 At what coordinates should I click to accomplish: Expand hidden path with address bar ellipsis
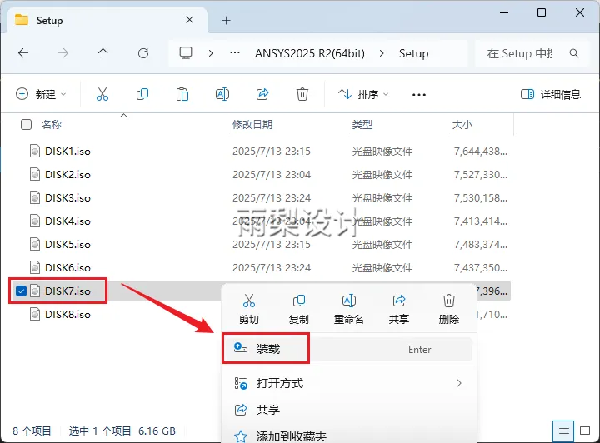coord(235,52)
